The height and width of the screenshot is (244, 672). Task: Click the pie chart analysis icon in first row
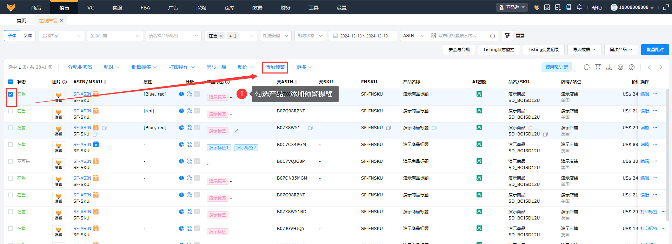(x=181, y=94)
